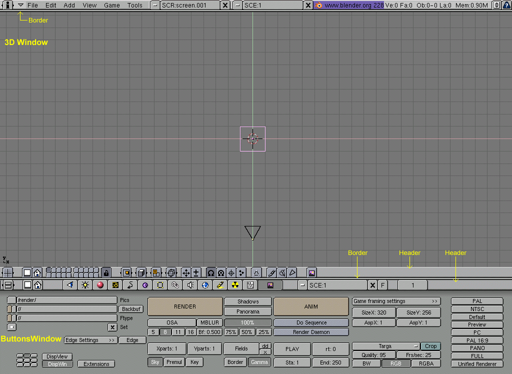The image size is (512, 374).
Task: Open Material buttons red sphere icon
Action: tap(100, 285)
